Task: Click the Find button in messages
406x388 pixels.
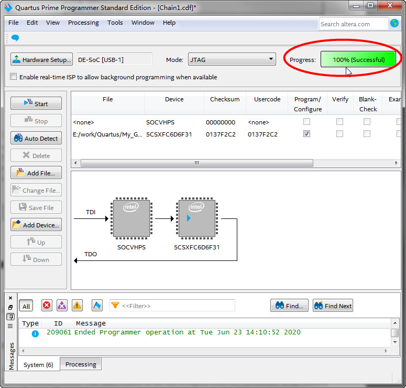Action: (x=289, y=306)
